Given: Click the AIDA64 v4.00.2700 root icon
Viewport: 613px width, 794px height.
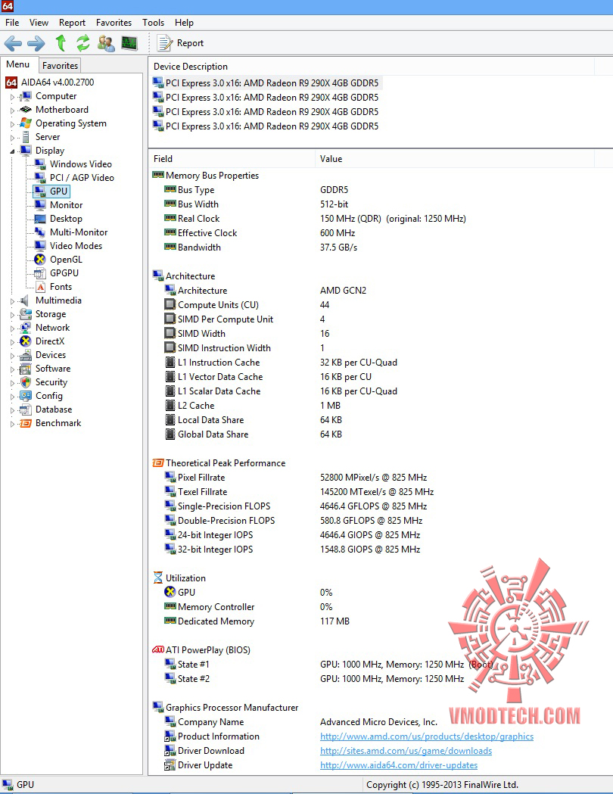Looking at the screenshot, I should (x=11, y=82).
